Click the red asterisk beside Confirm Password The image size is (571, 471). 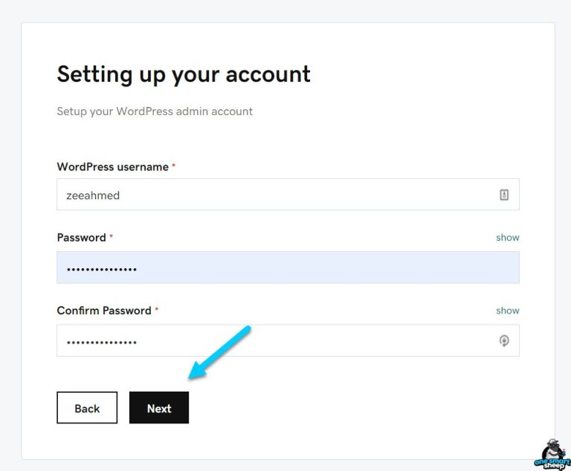coord(157,311)
